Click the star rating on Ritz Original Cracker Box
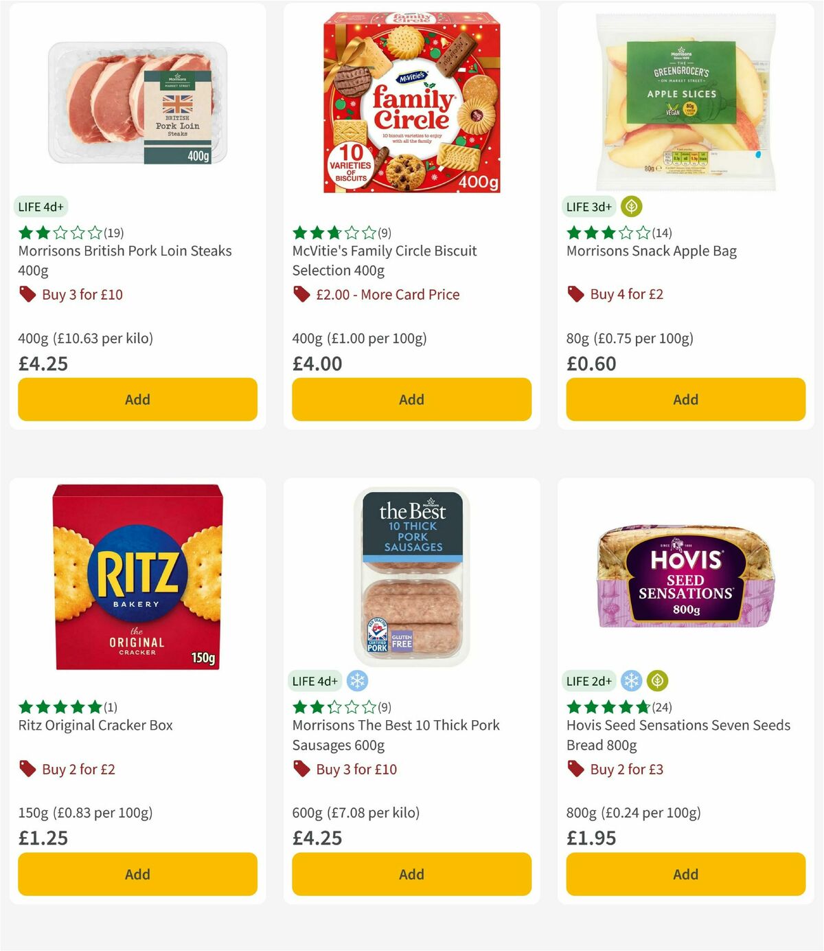824x951 pixels. point(59,706)
